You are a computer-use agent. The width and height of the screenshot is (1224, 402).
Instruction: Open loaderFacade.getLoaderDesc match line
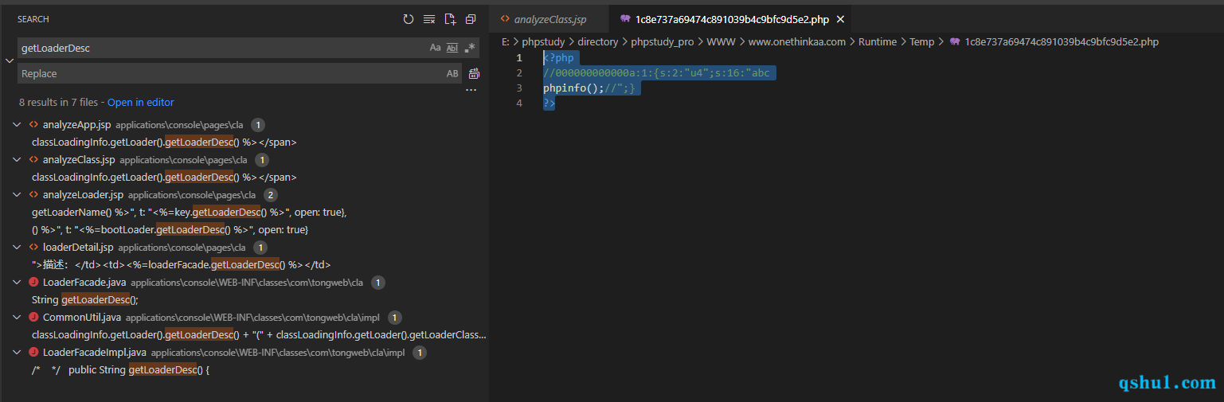(x=181, y=265)
